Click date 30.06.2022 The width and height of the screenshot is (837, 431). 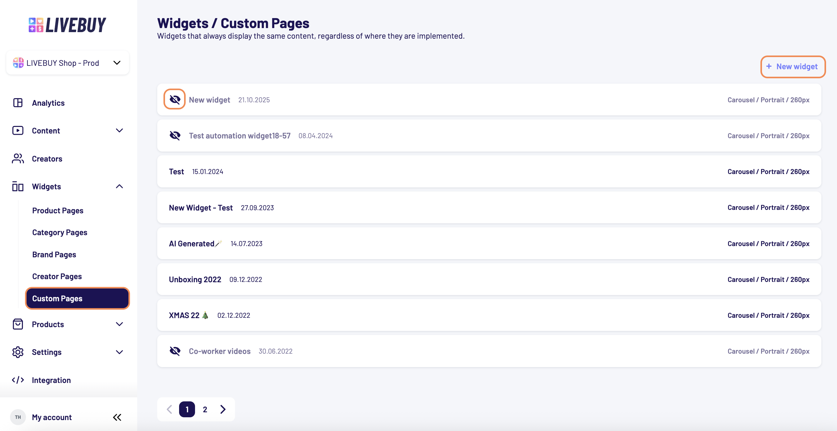[276, 351]
